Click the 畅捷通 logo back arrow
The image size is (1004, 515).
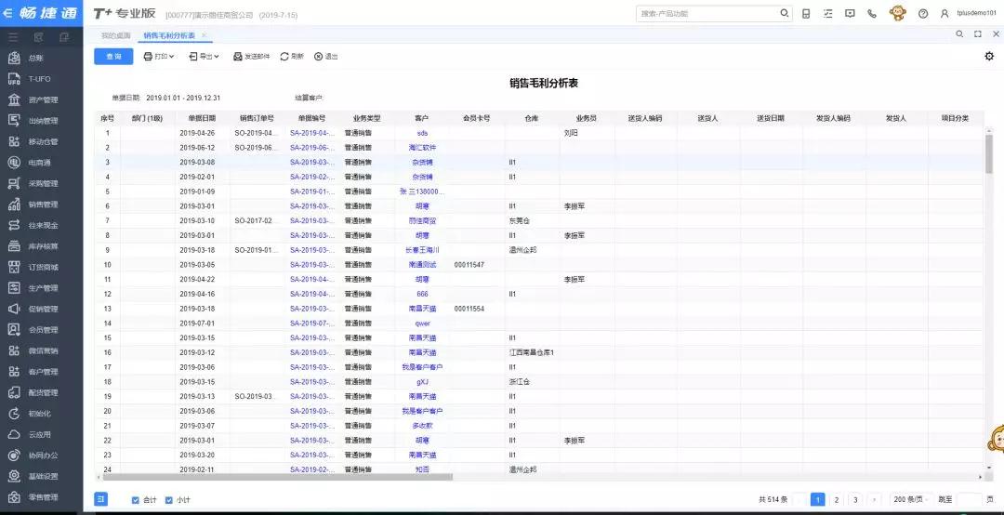7,13
